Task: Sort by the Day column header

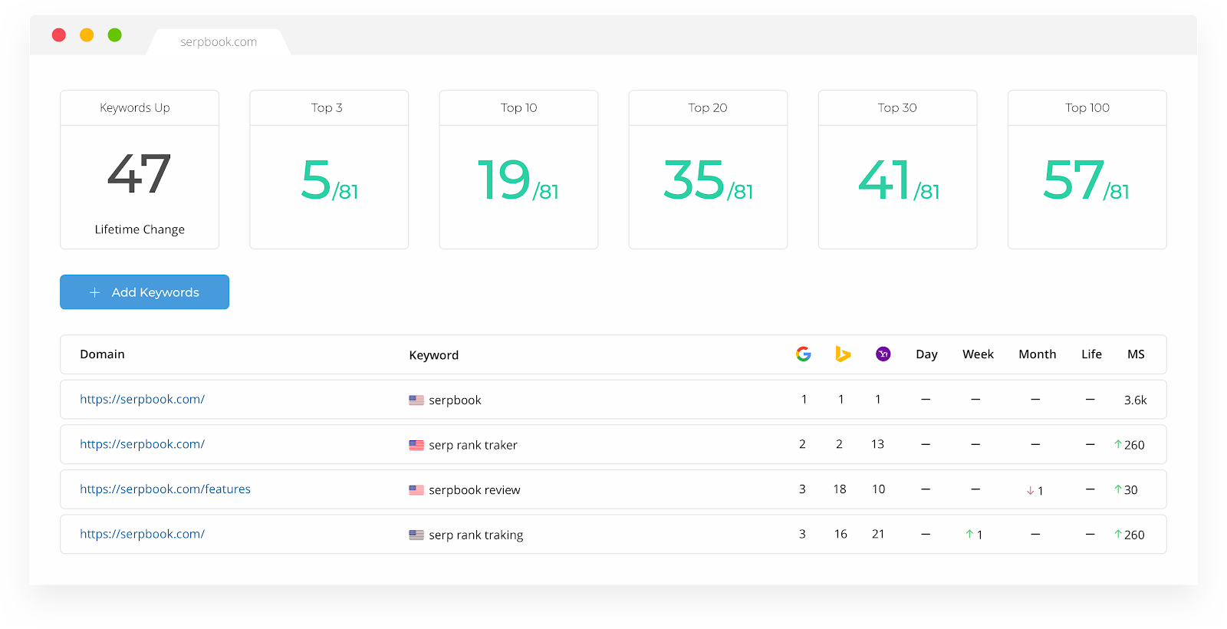Action: coord(926,354)
